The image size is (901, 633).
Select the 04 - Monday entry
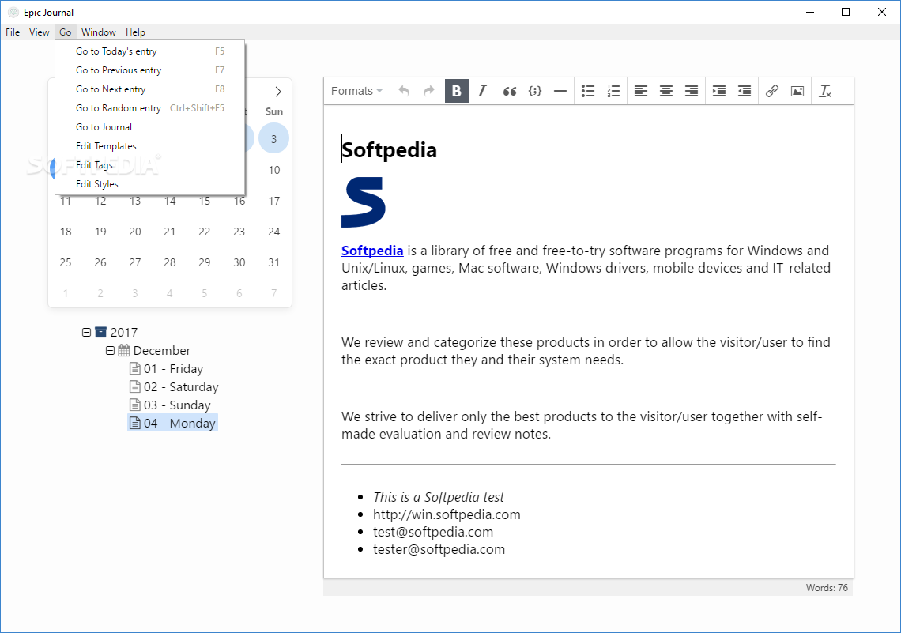tap(172, 424)
